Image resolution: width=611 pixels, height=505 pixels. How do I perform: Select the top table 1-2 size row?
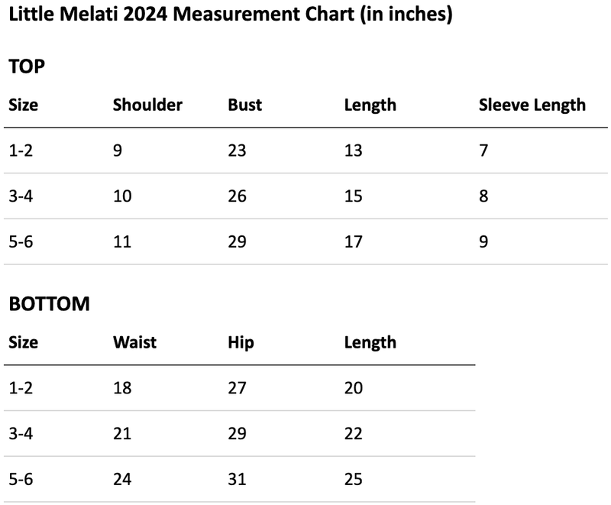click(305, 151)
